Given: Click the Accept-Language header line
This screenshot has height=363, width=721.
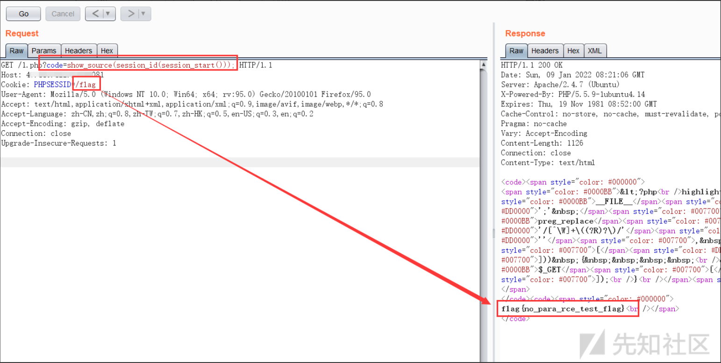Looking at the screenshot, I should (x=157, y=114).
